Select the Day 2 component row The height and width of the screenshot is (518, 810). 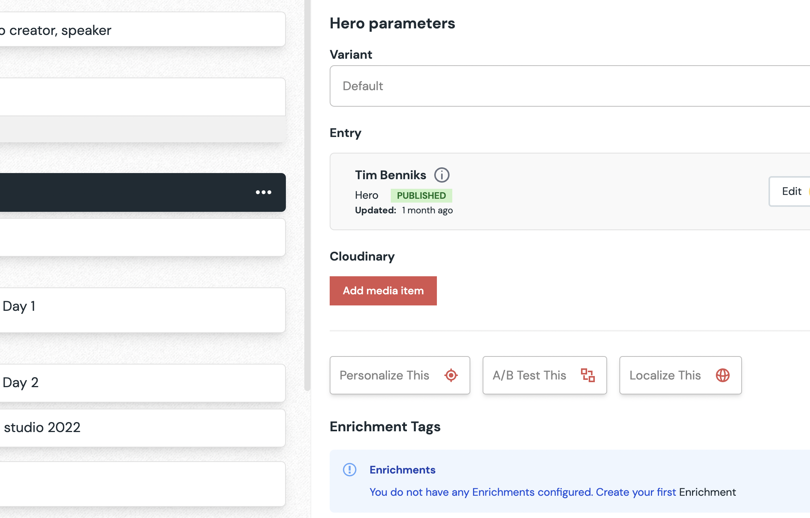click(x=142, y=383)
